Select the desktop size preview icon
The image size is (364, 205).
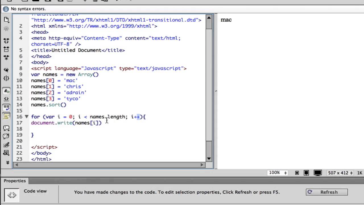coord(318,173)
